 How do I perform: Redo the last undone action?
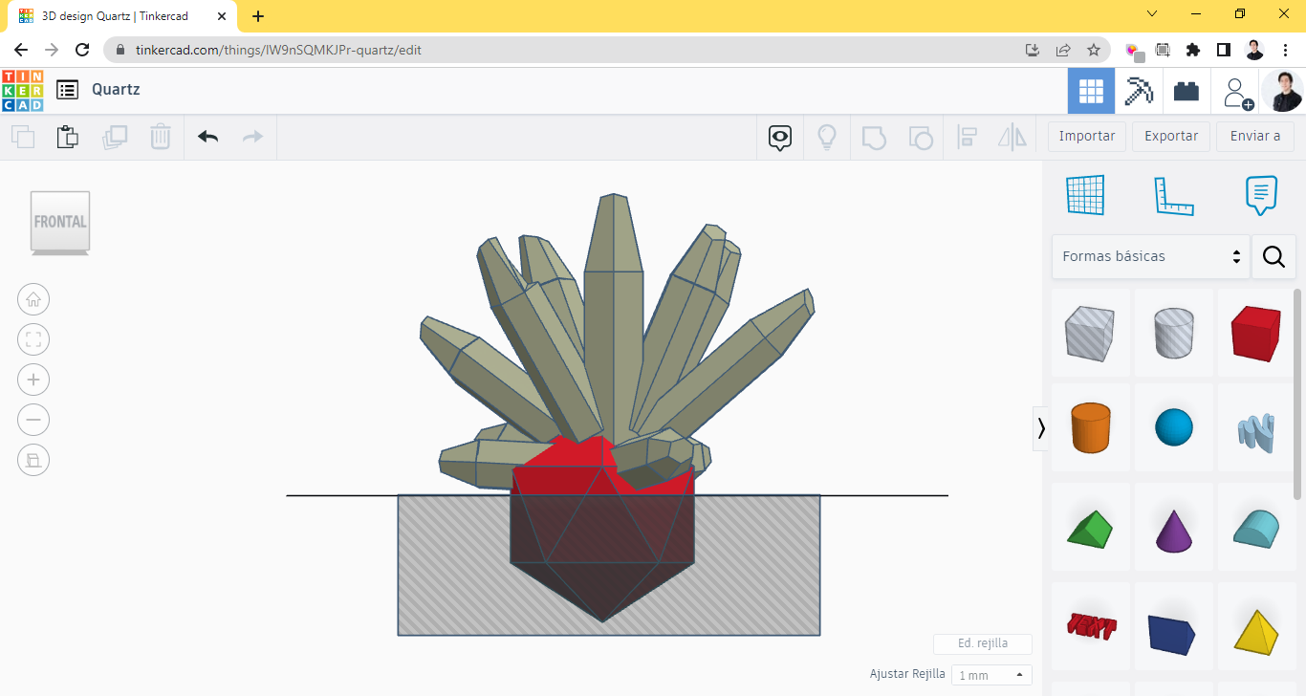252,137
